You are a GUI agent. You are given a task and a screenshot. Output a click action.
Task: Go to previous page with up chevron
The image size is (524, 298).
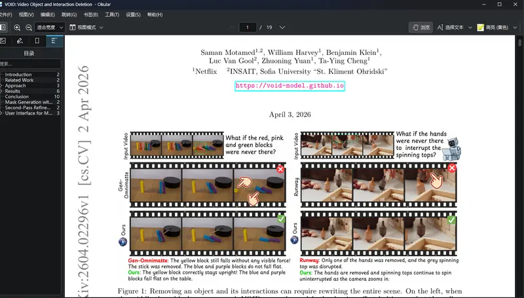coord(232,28)
